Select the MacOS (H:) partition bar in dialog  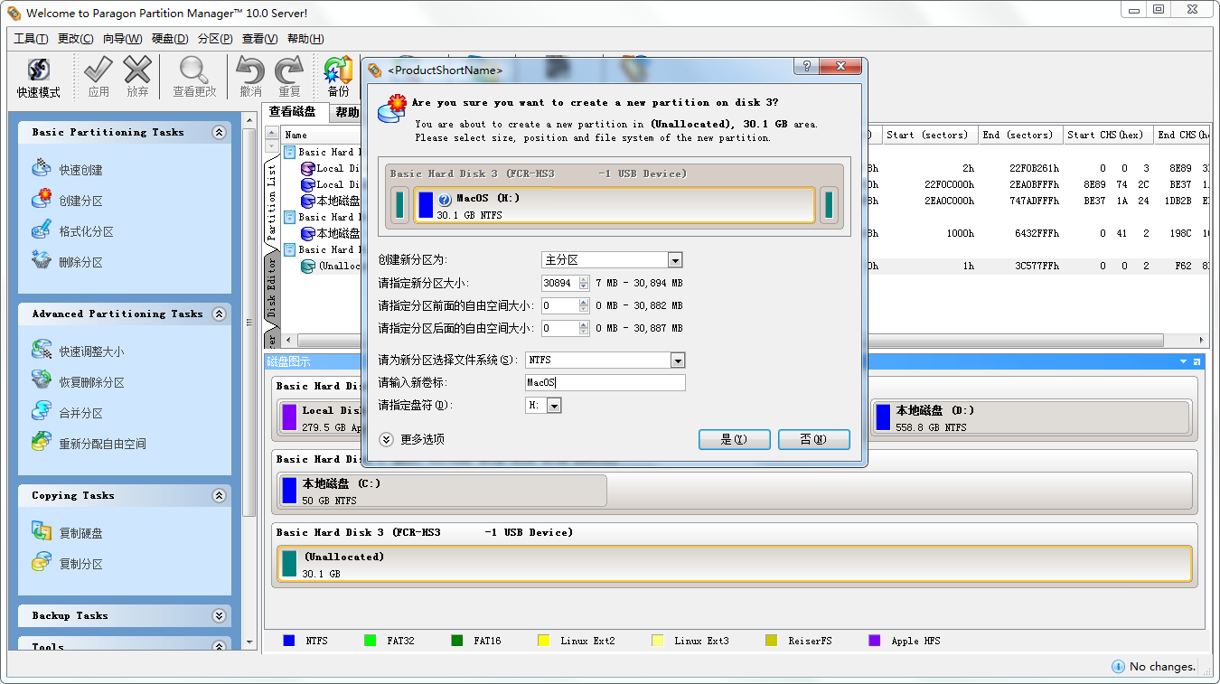[x=615, y=205]
